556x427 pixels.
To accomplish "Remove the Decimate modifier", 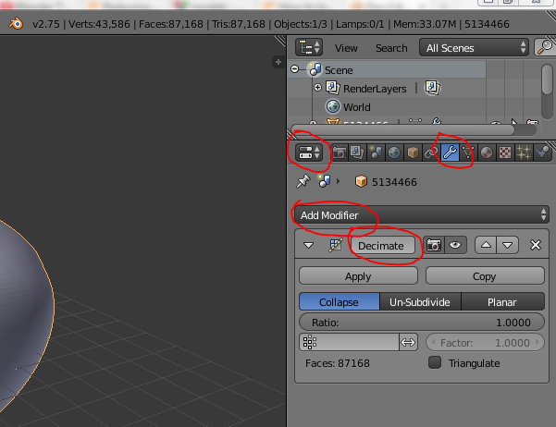I will 535,245.
